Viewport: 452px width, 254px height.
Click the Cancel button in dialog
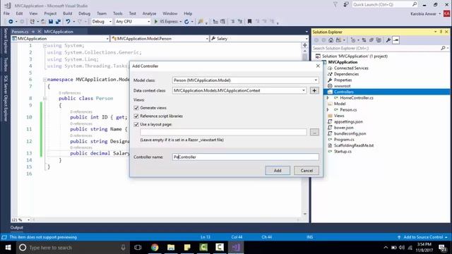(x=307, y=171)
